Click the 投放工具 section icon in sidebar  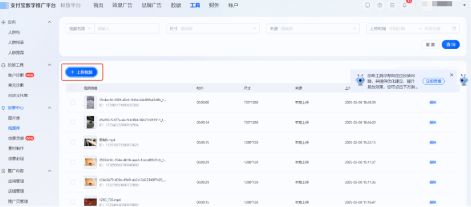3,65
